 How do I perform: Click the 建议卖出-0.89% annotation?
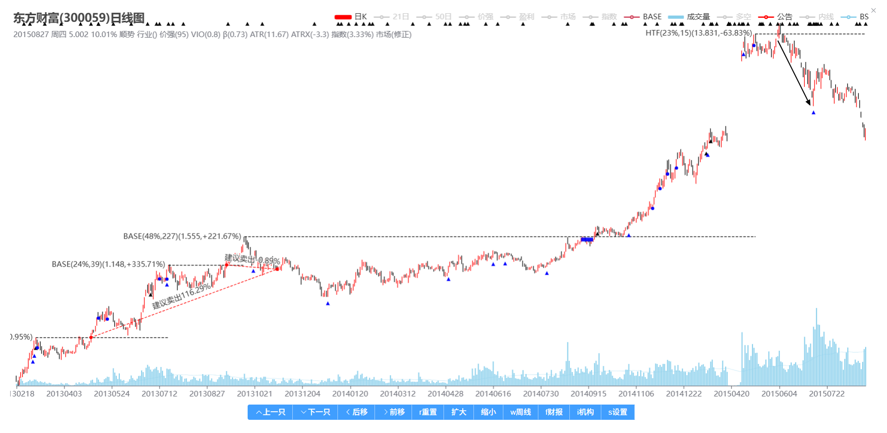[x=252, y=259]
